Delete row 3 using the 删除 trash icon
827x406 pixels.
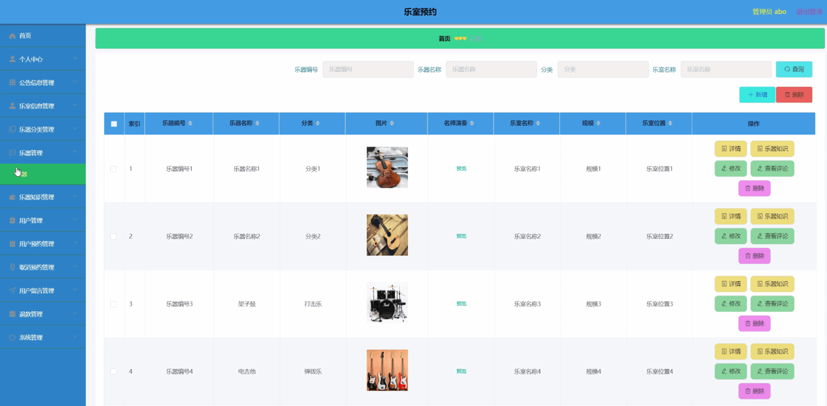click(755, 323)
